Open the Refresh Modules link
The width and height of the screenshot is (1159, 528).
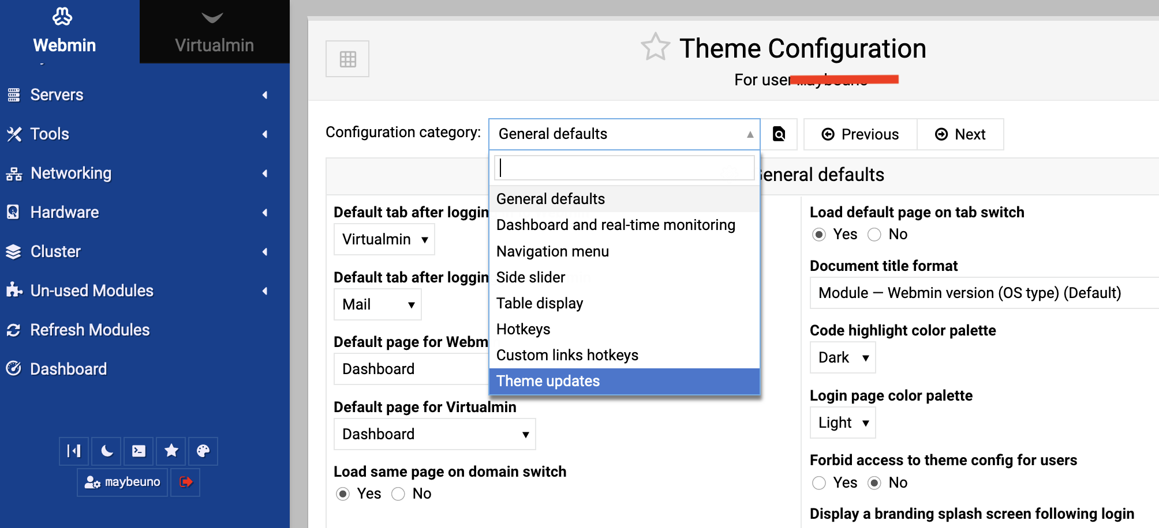click(x=89, y=330)
